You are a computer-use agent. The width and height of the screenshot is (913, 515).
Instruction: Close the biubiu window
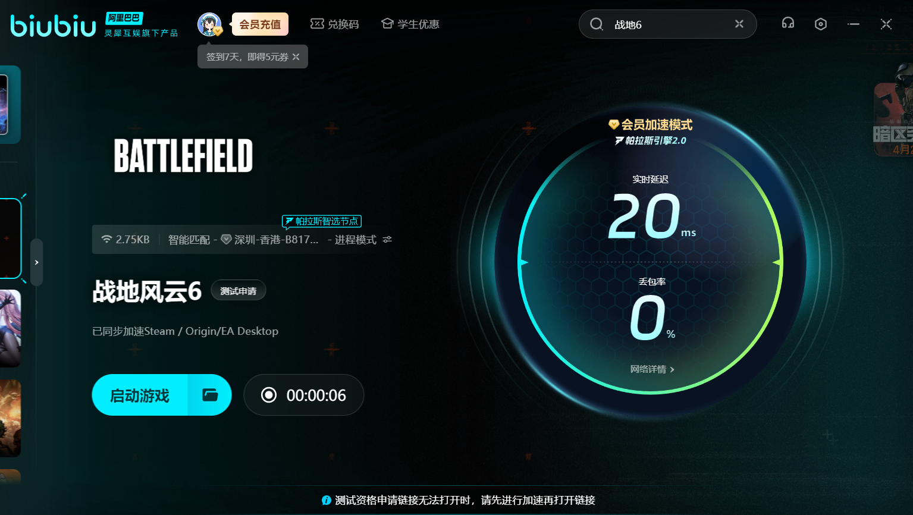tap(886, 24)
